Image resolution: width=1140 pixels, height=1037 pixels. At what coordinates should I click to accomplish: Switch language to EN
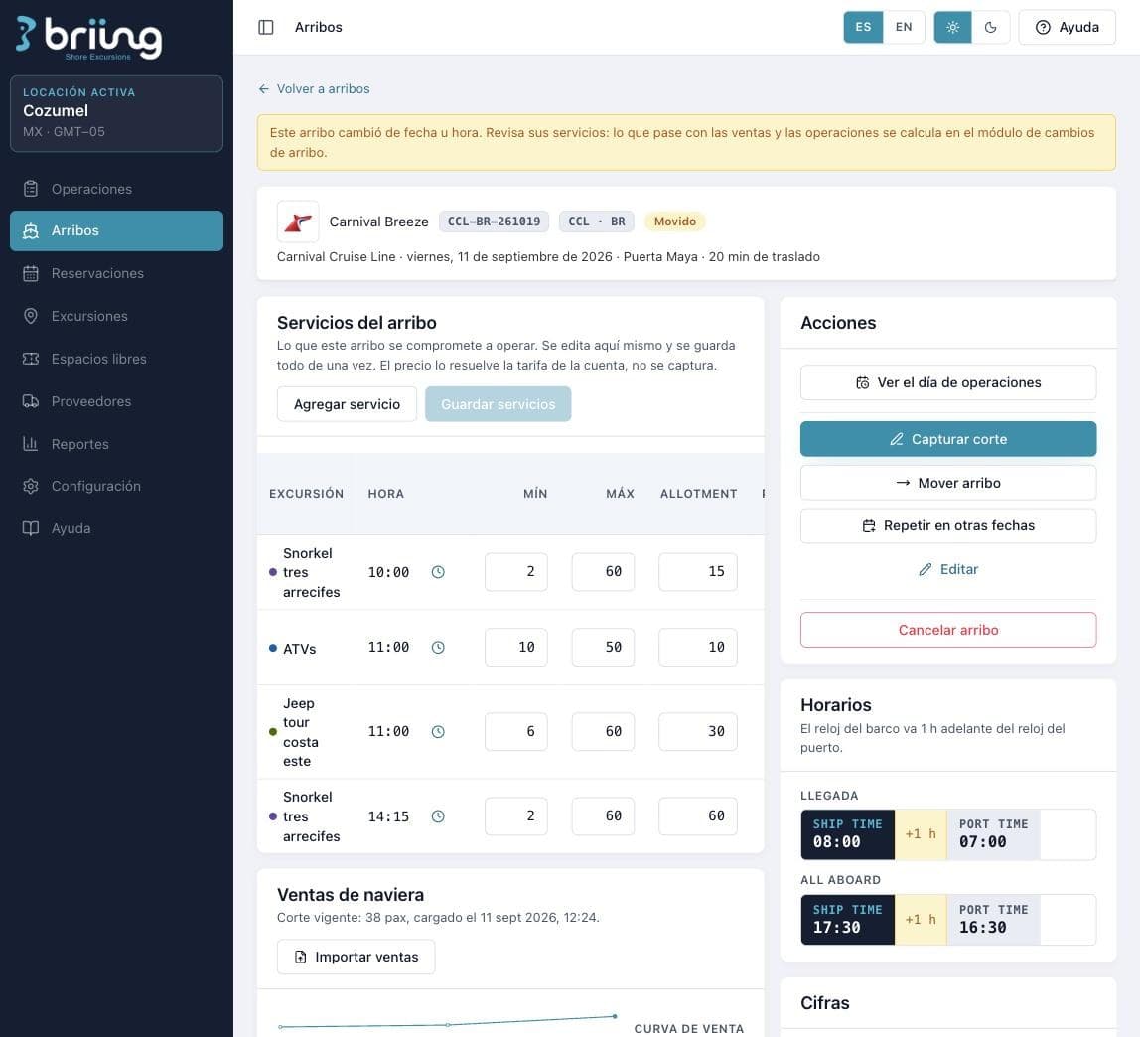pos(904,27)
